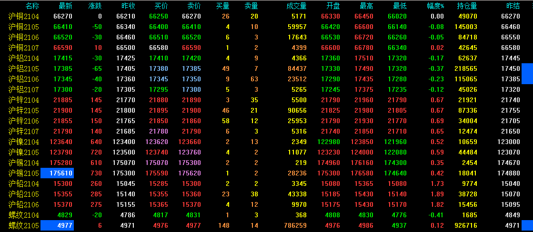Open the 螺纹2105 contract name

tap(23, 226)
